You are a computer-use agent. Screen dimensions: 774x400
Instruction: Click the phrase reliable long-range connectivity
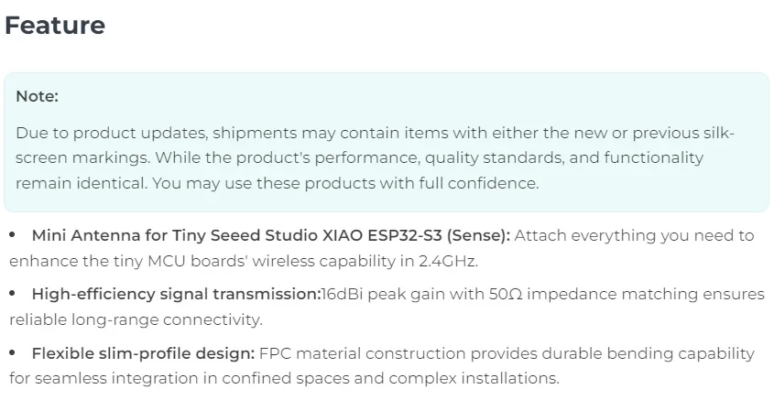click(136, 319)
